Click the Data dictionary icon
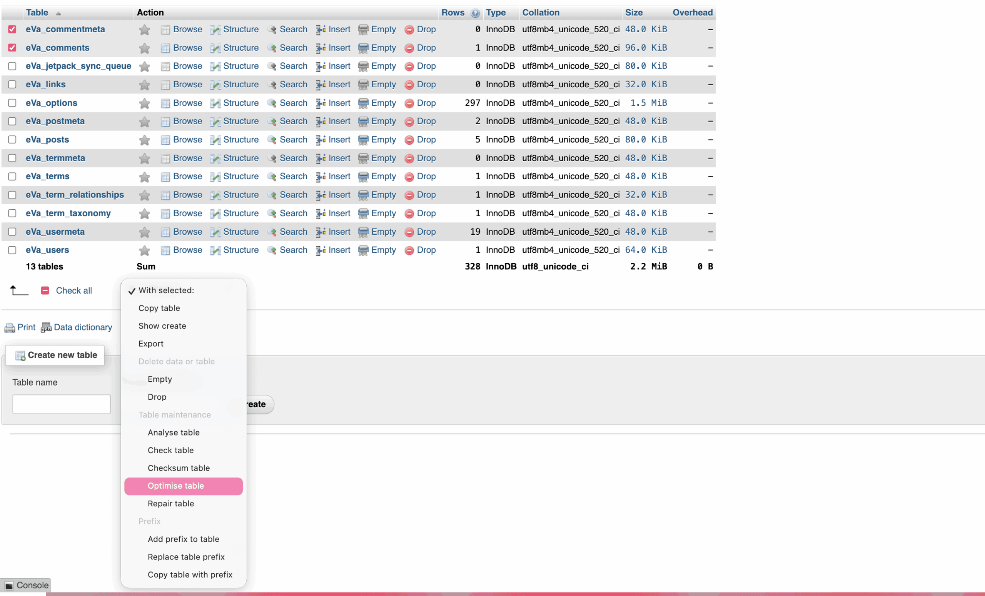985x596 pixels. [x=46, y=328]
